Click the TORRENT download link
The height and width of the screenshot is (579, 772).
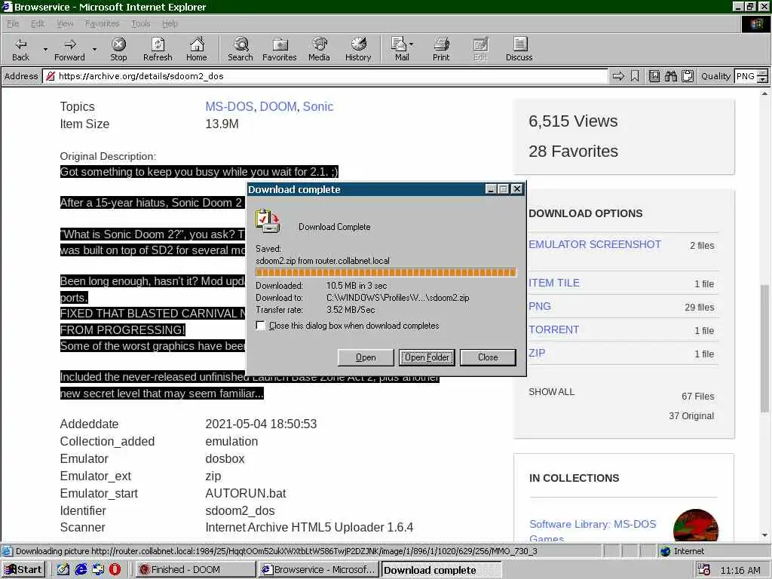point(554,329)
